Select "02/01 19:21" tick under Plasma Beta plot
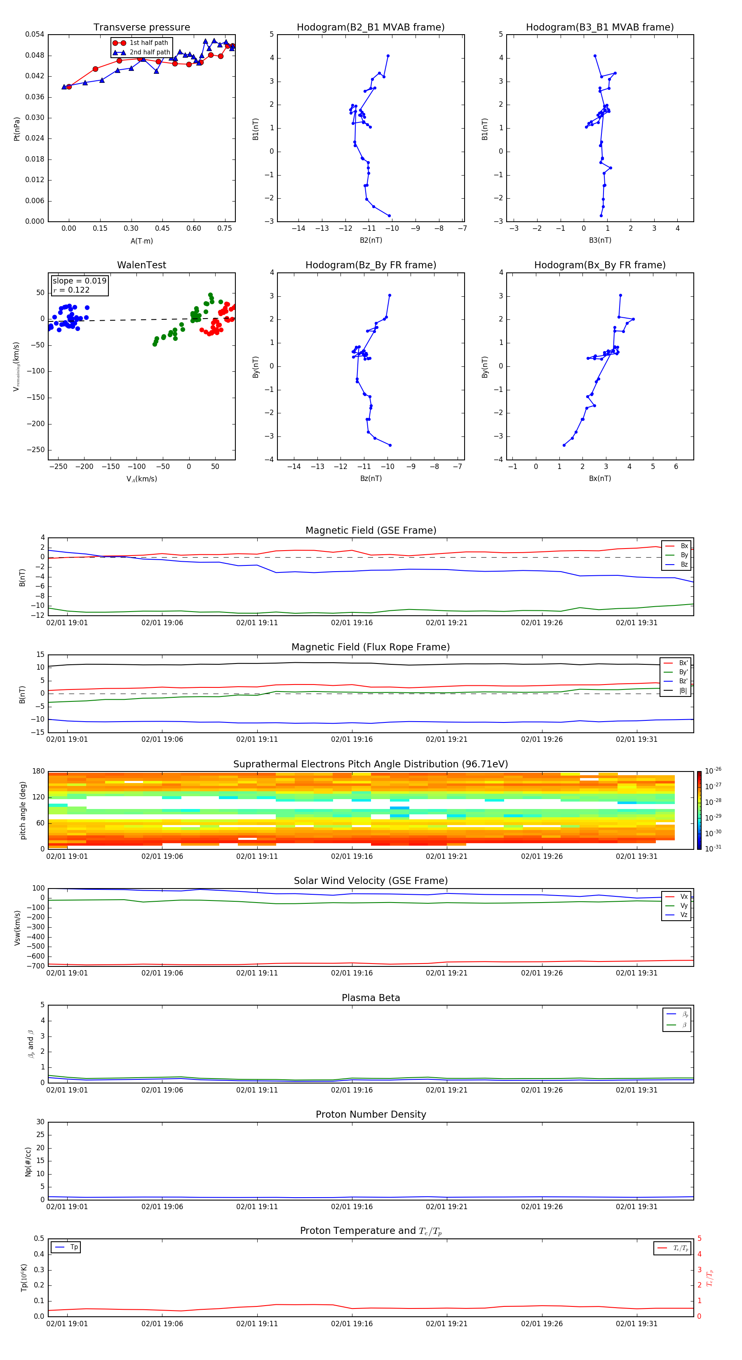Screen dimensions: 742x1360 tap(447, 1090)
